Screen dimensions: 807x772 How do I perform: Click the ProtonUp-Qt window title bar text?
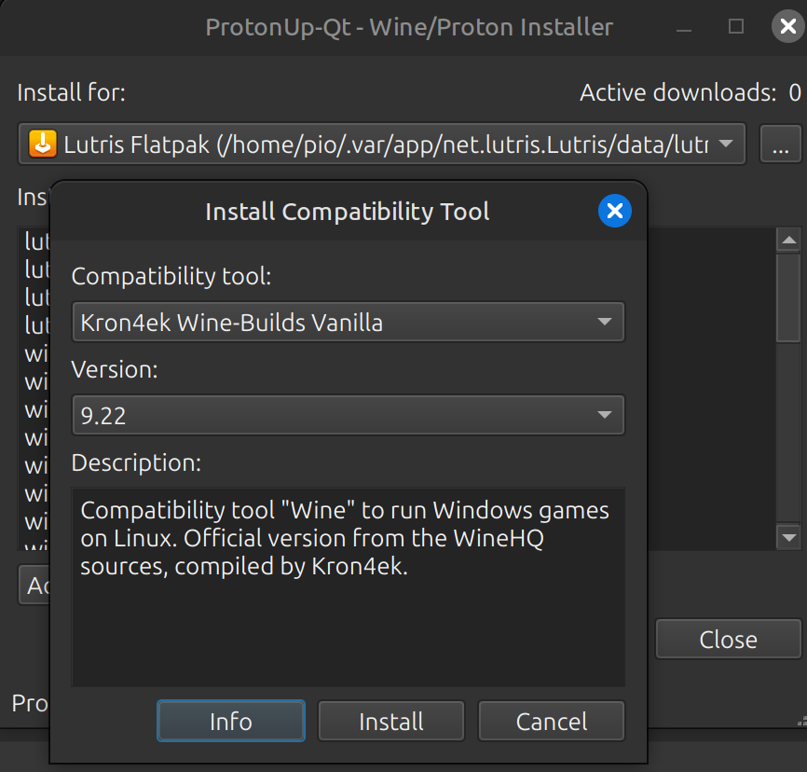[409, 27]
